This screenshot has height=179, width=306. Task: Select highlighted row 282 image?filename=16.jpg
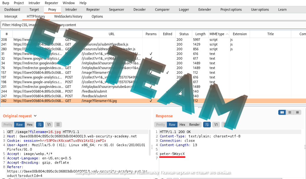[153, 101]
